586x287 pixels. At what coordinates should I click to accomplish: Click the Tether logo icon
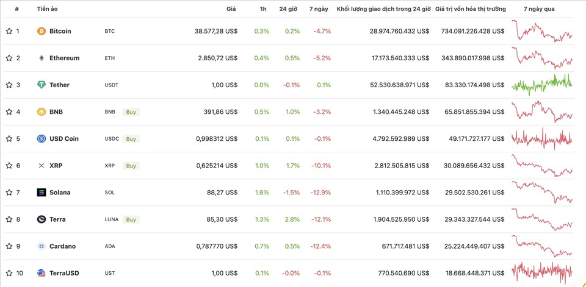[42, 85]
